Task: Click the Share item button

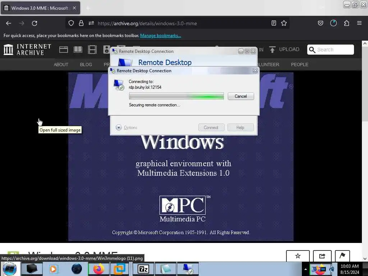Action: coord(322,256)
